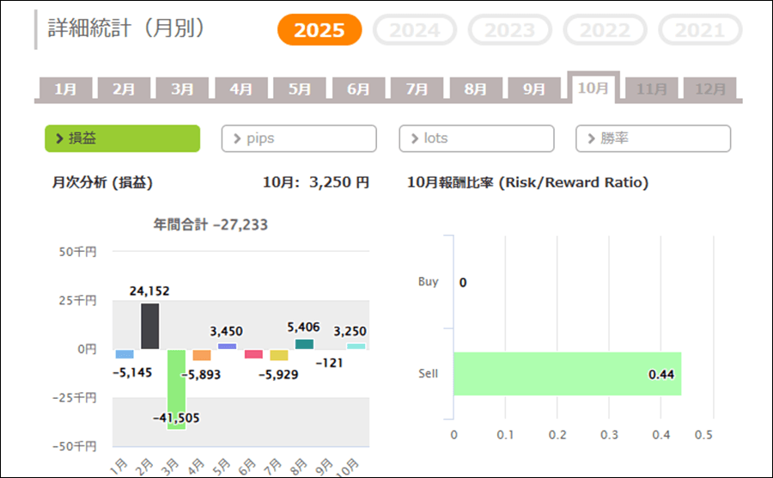Click the February bar showing 24,152
Image resolution: width=773 pixels, height=478 pixels.
click(149, 326)
